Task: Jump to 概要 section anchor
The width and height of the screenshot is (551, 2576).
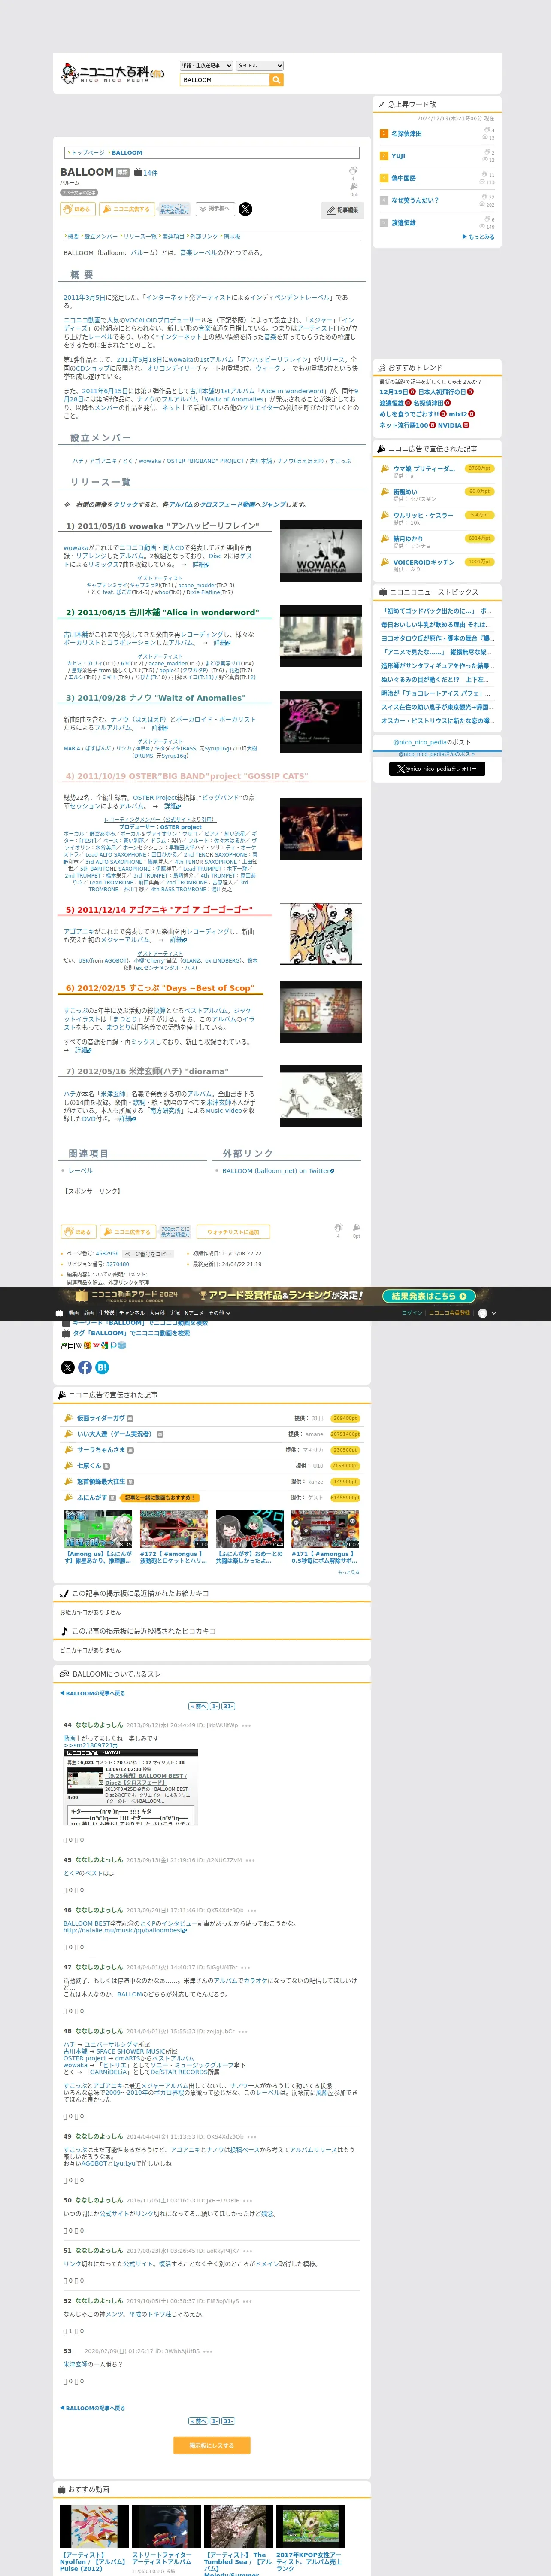Action: (x=73, y=237)
